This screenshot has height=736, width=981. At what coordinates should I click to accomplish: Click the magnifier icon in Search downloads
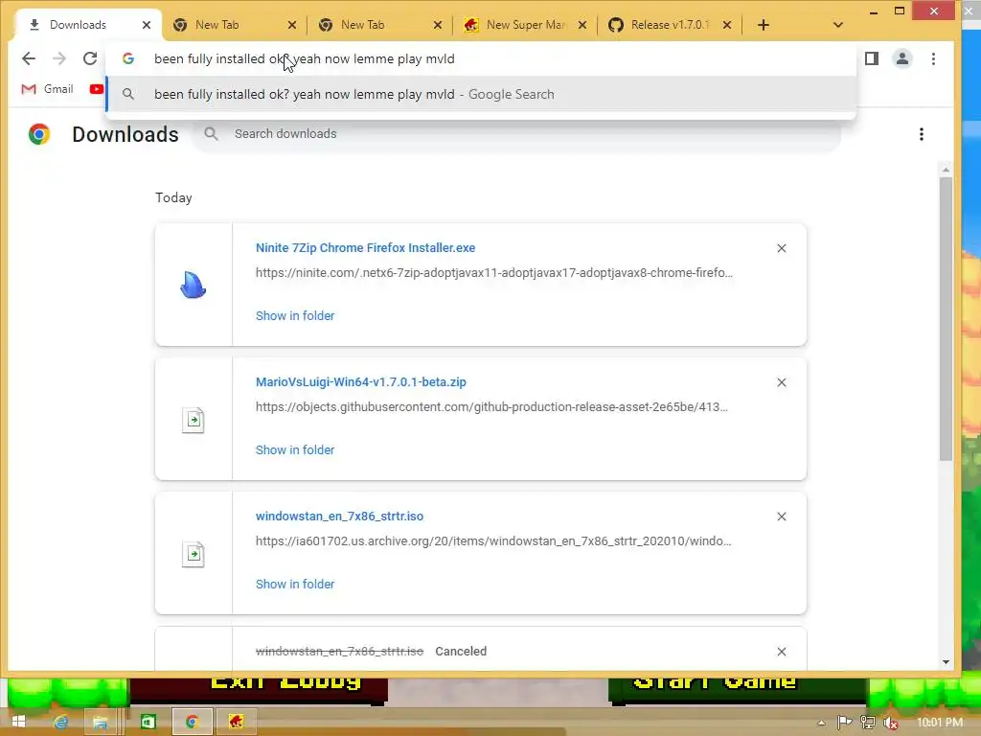pyautogui.click(x=212, y=134)
